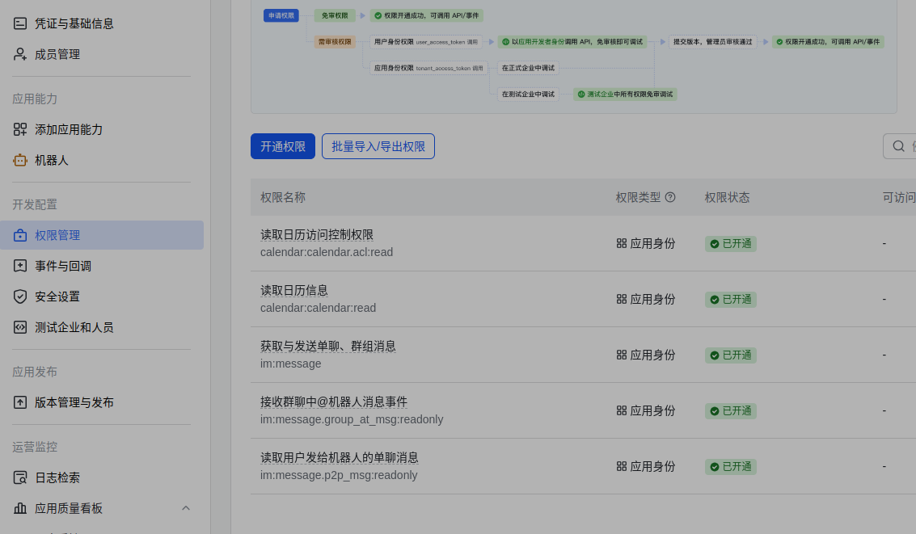Click 应用身份 icon in 读取日历信息 row

[x=622, y=300]
